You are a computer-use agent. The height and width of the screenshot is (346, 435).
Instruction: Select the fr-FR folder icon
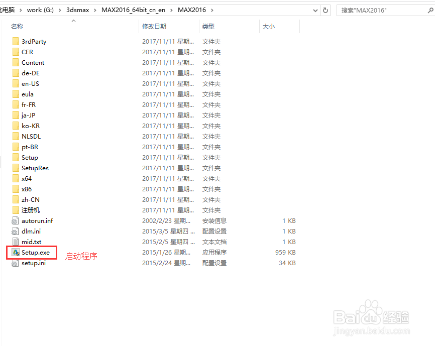(x=16, y=104)
